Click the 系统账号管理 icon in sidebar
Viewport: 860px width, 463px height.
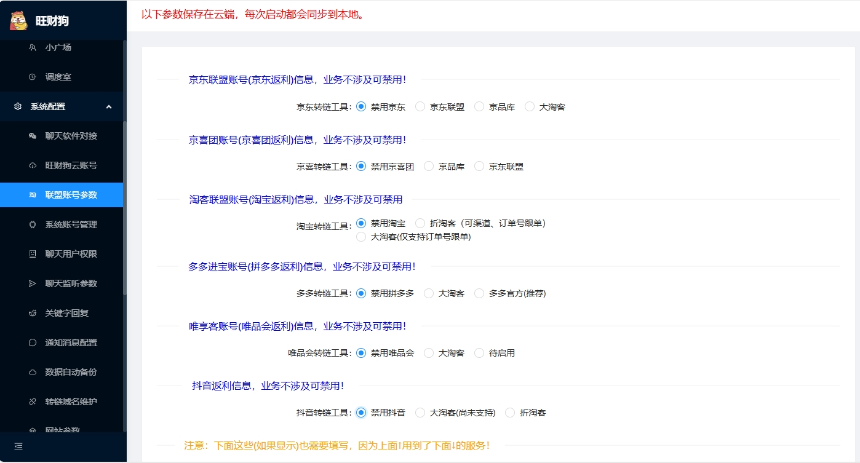[33, 224]
